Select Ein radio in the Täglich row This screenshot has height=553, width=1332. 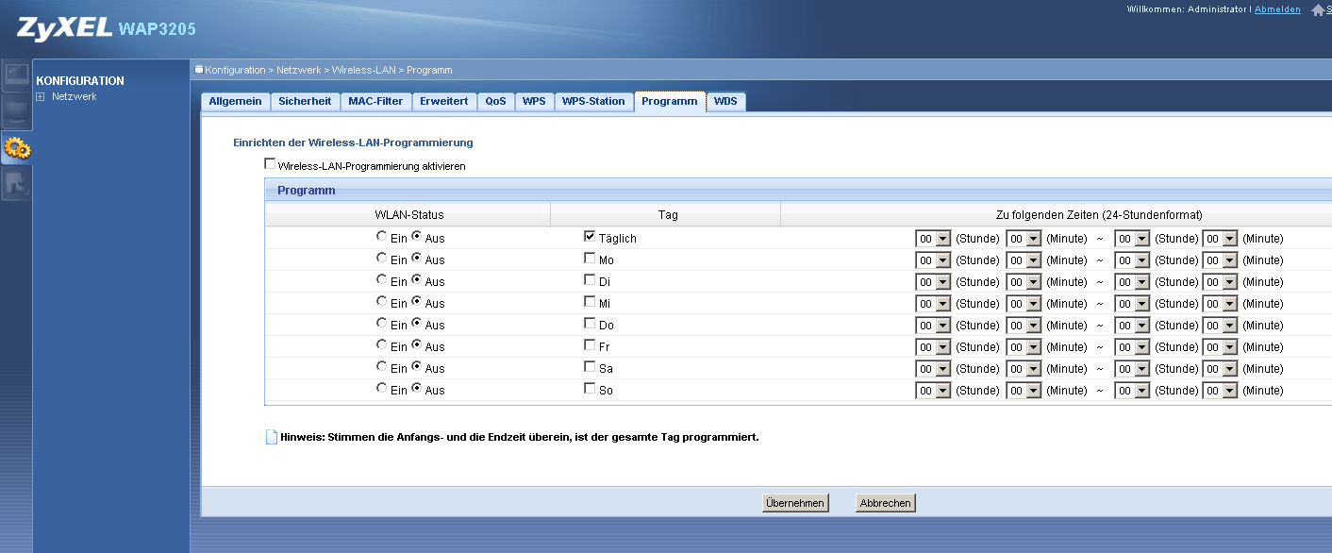381,237
